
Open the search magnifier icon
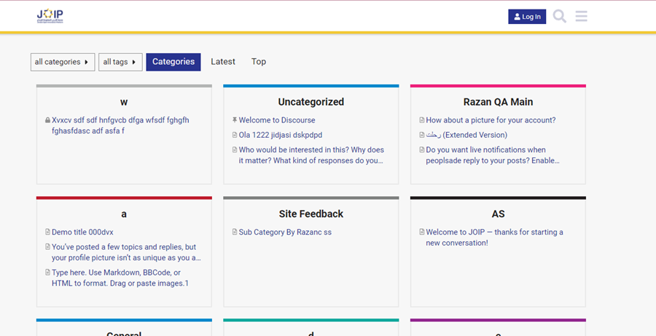[559, 16]
